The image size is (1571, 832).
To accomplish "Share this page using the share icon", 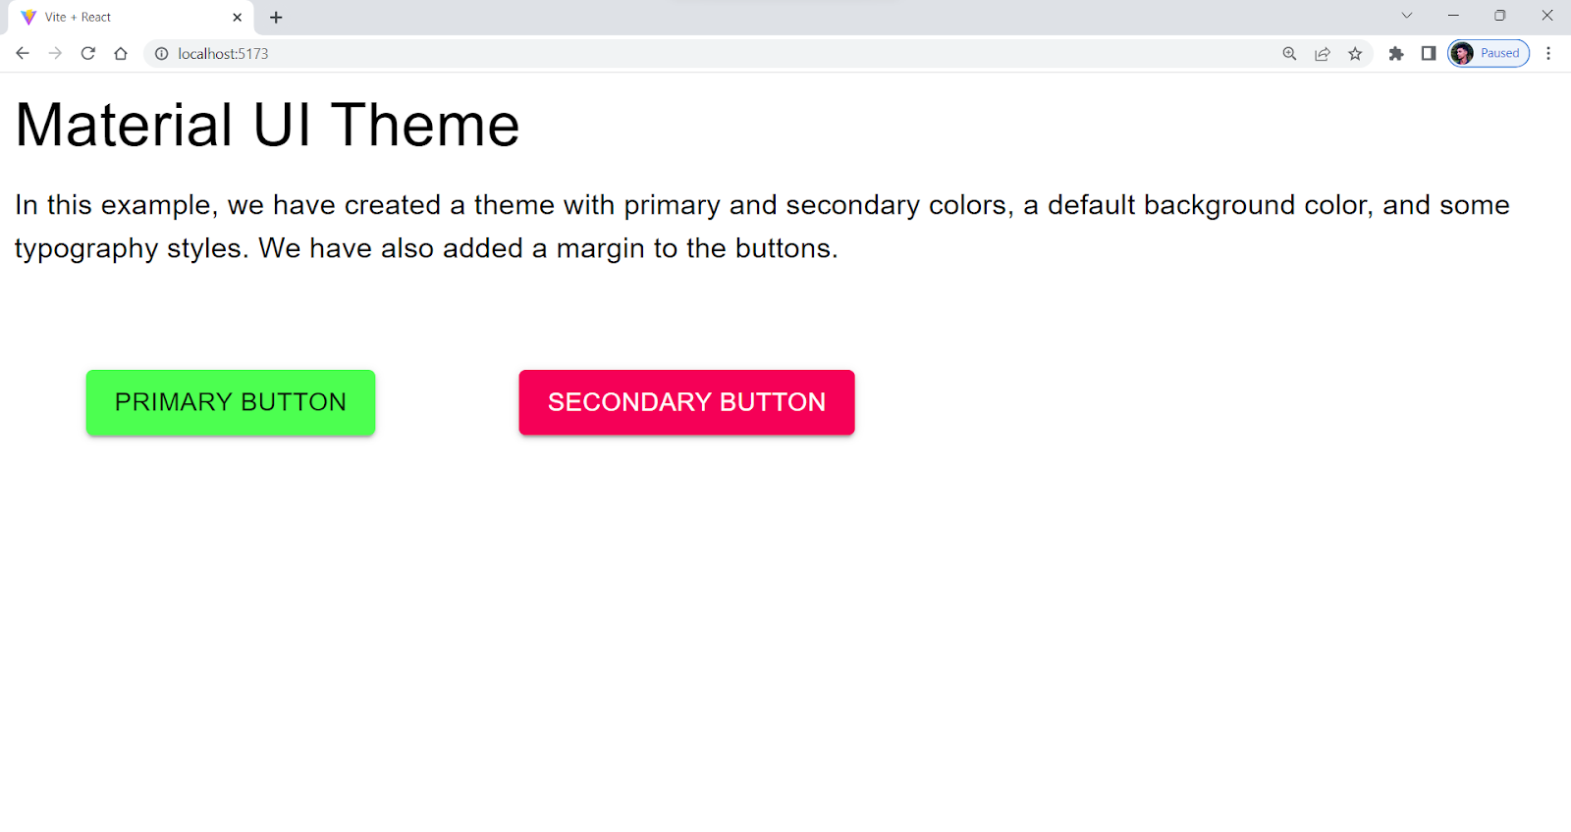I will click(x=1323, y=54).
